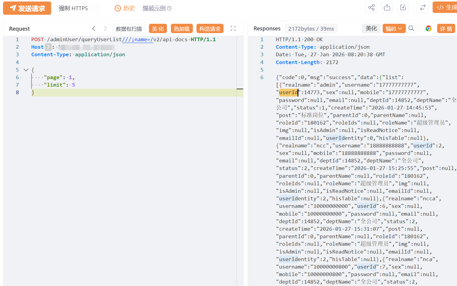Click the 发送请求 send button
Screen dimensions: 457x286
(27, 8)
